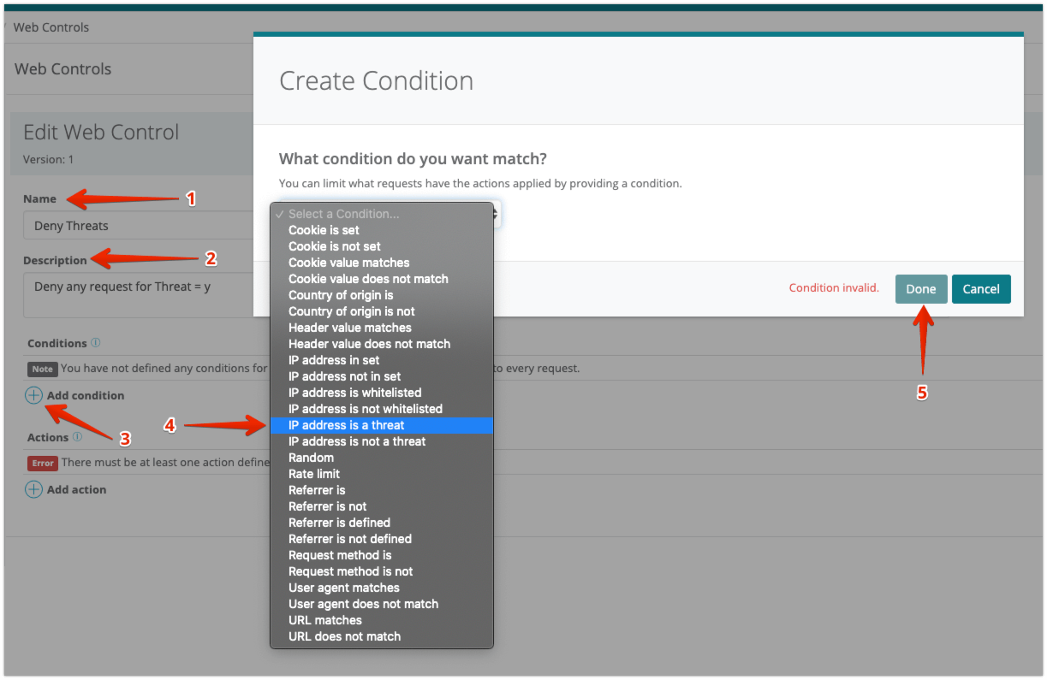Click the plus icon beside Add action
Screen dimensions: 1047x680
click(x=33, y=489)
